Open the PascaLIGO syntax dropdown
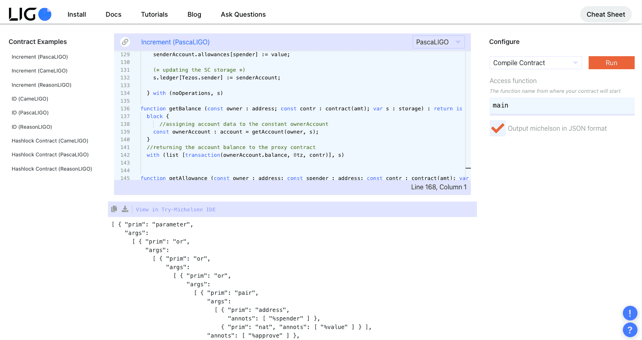642x340 pixels. [x=438, y=42]
